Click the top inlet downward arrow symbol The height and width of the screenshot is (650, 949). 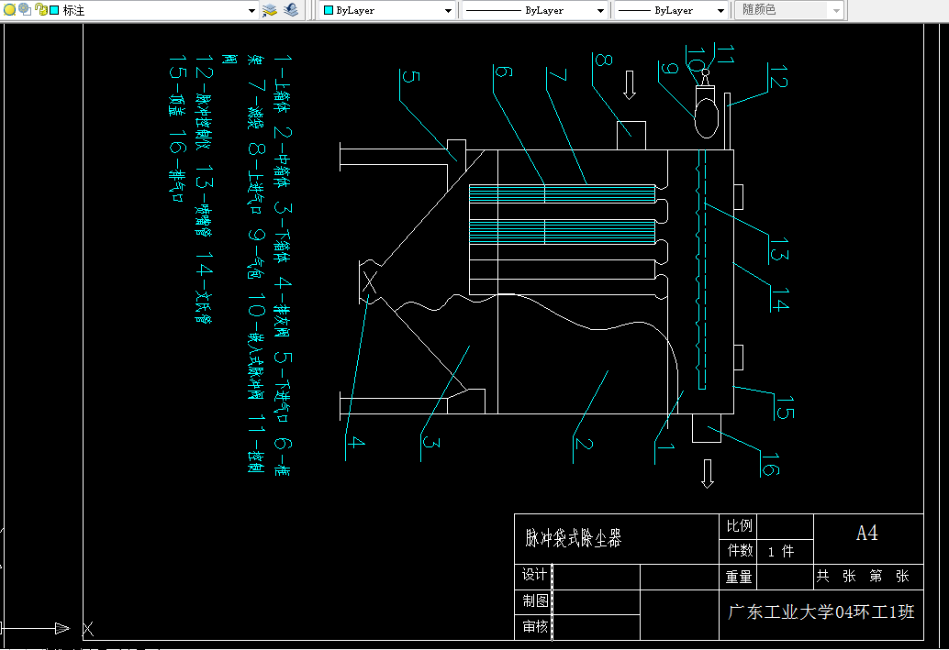(x=630, y=84)
